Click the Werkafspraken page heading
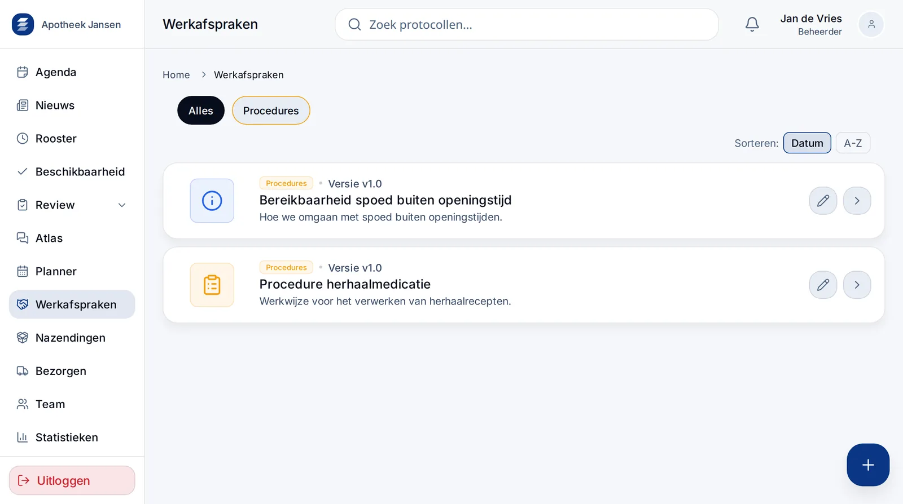Image resolution: width=903 pixels, height=504 pixels. 211,24
